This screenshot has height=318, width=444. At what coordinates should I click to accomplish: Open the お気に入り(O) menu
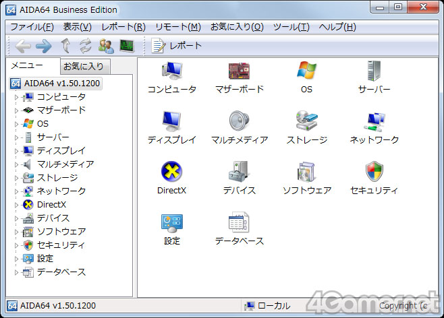pyautogui.click(x=237, y=27)
